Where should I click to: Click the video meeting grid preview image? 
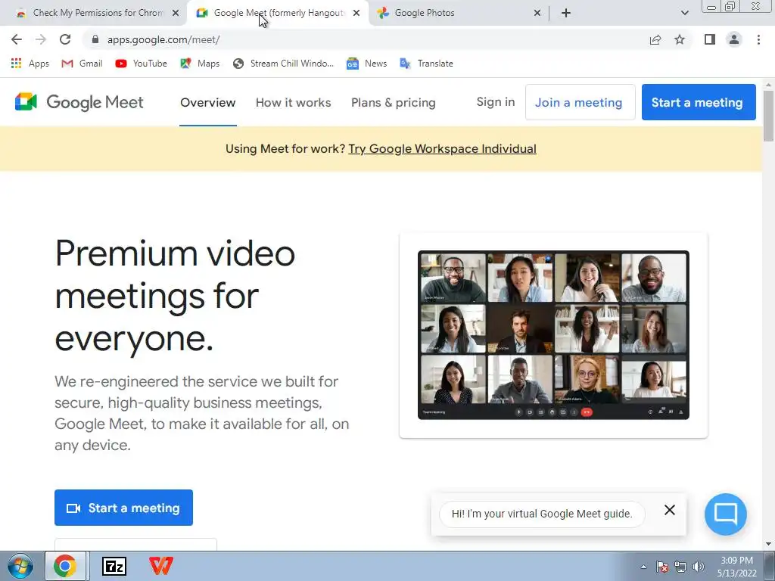pyautogui.click(x=553, y=335)
